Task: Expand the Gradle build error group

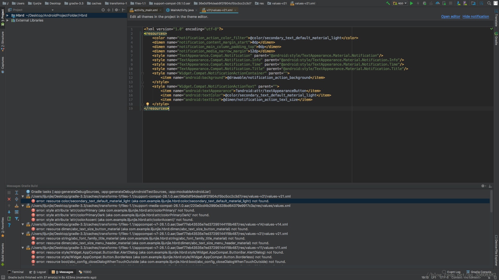Action: coord(23,196)
